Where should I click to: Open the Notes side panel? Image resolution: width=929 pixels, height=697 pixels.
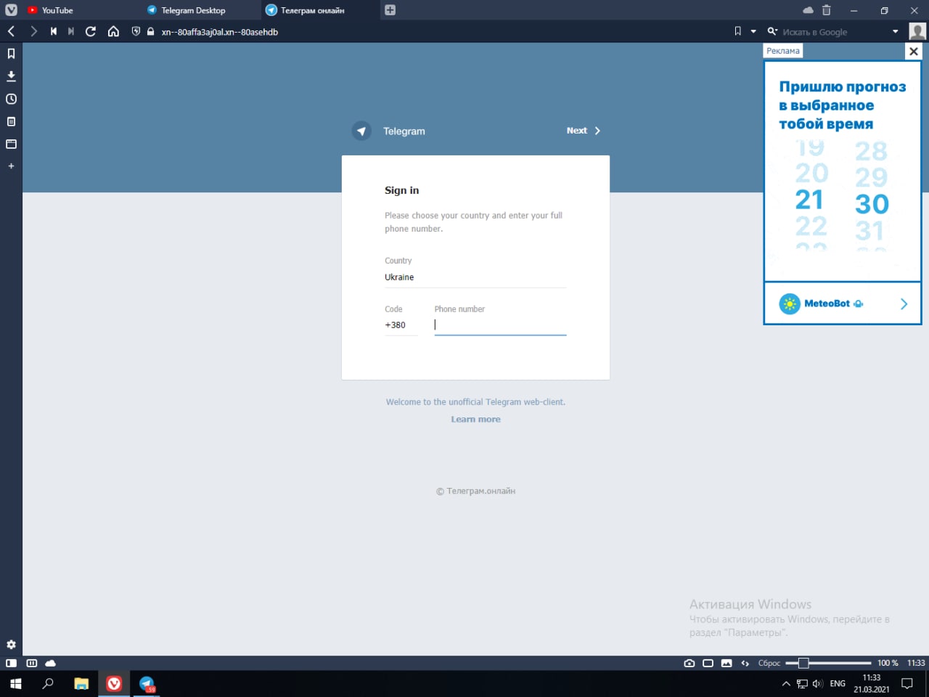[11, 121]
